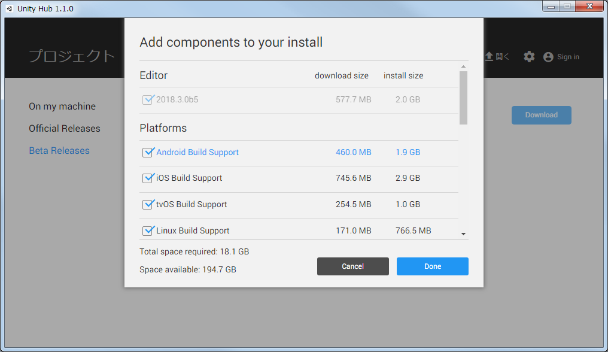Click the Download button behind dialog
The image size is (608, 352).
tap(542, 116)
